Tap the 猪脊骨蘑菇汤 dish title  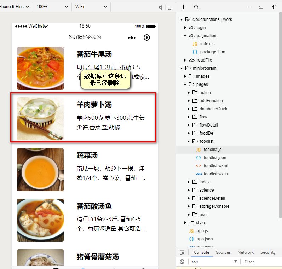coord(98,257)
